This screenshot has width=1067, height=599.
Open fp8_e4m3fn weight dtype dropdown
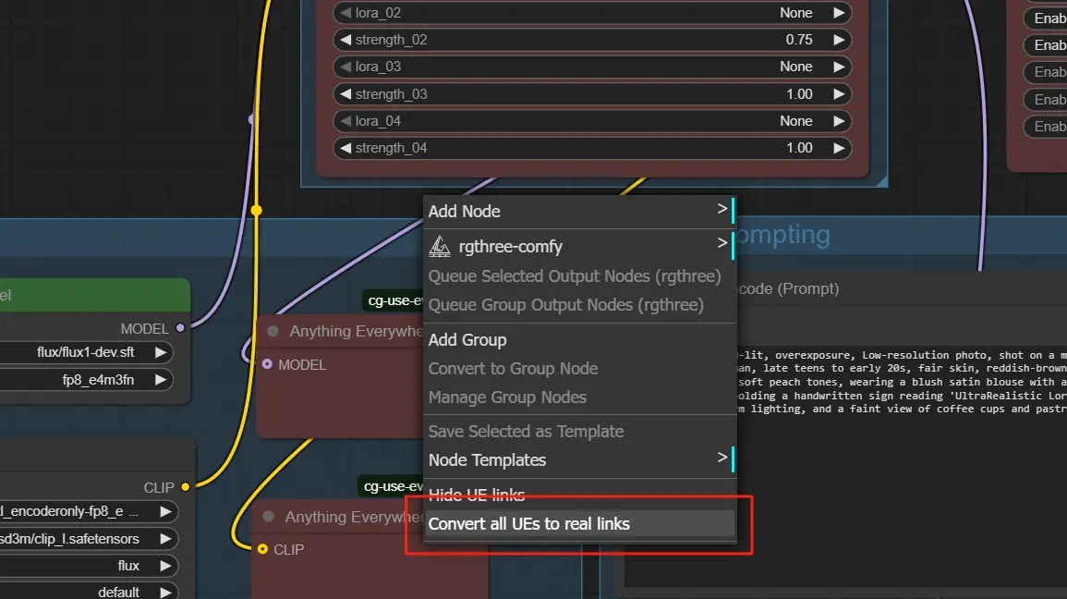(x=87, y=380)
